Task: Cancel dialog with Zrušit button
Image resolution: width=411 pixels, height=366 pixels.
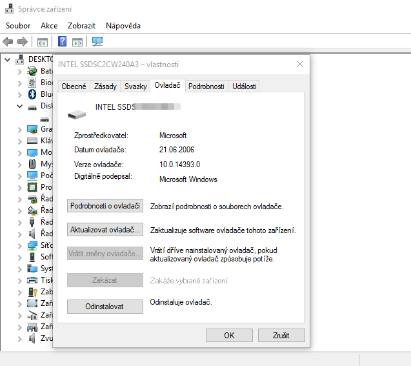Action: [x=281, y=335]
